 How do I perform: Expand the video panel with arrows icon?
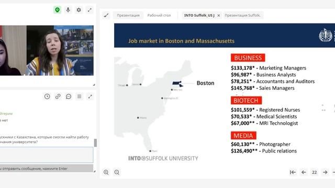[x=90, y=10]
